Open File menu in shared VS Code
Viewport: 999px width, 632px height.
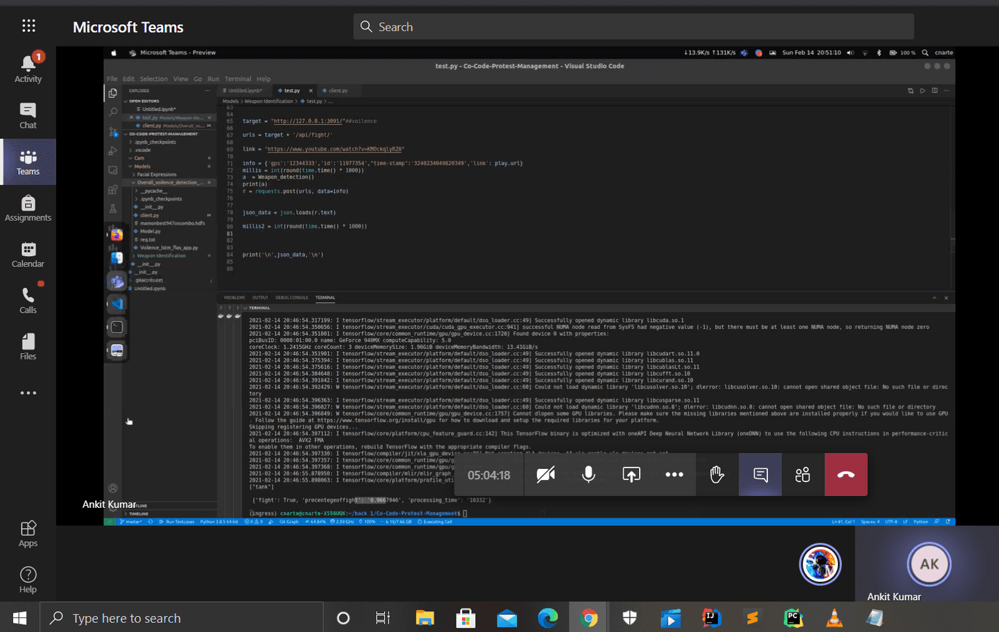tap(112, 79)
